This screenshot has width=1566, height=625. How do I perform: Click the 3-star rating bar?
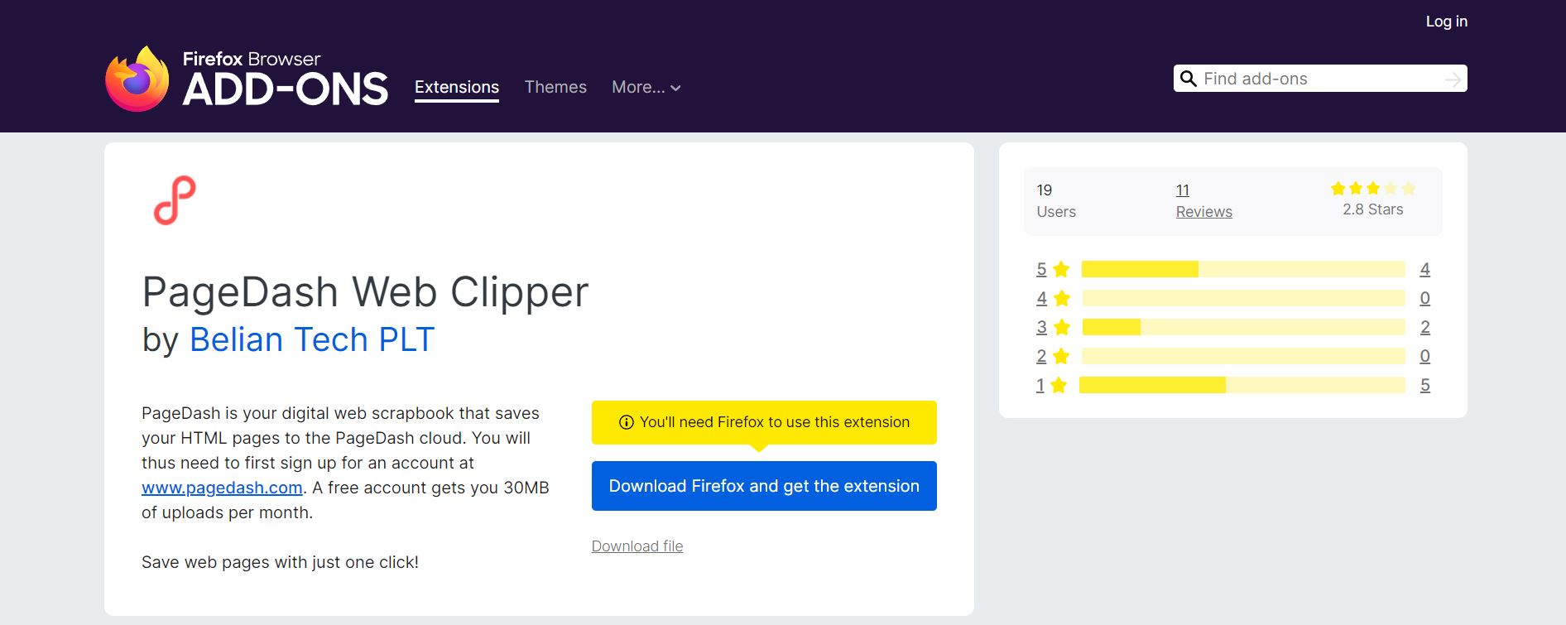pyautogui.click(x=1243, y=327)
